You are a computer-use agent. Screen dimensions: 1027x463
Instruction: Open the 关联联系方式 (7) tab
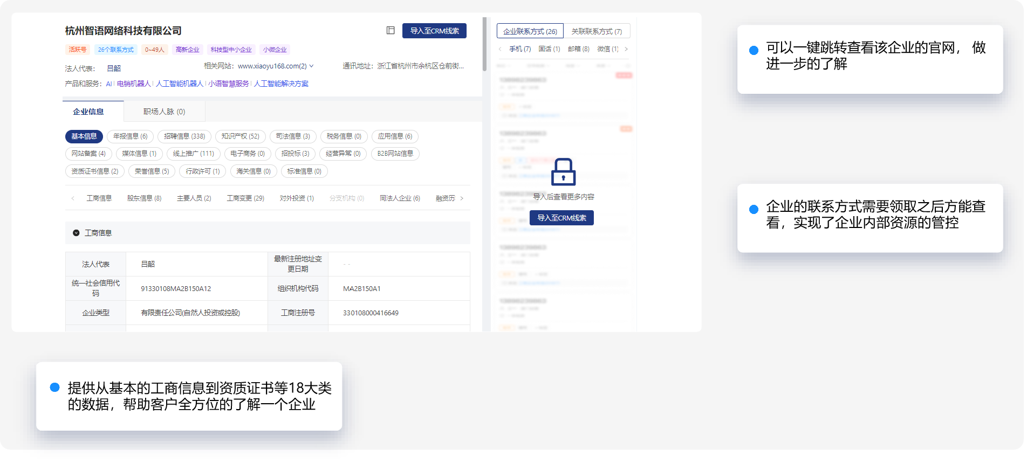pos(597,31)
